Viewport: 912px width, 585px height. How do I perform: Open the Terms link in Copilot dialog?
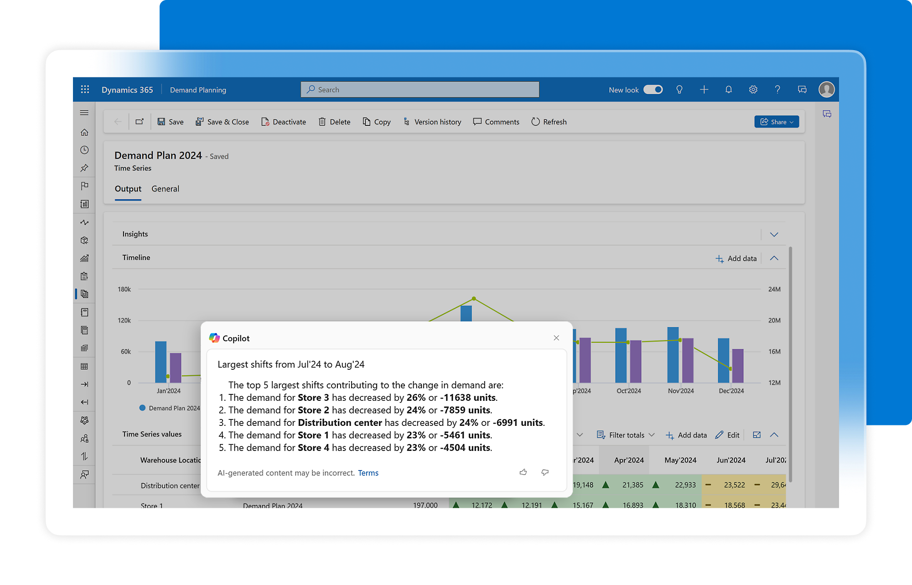coord(368,473)
